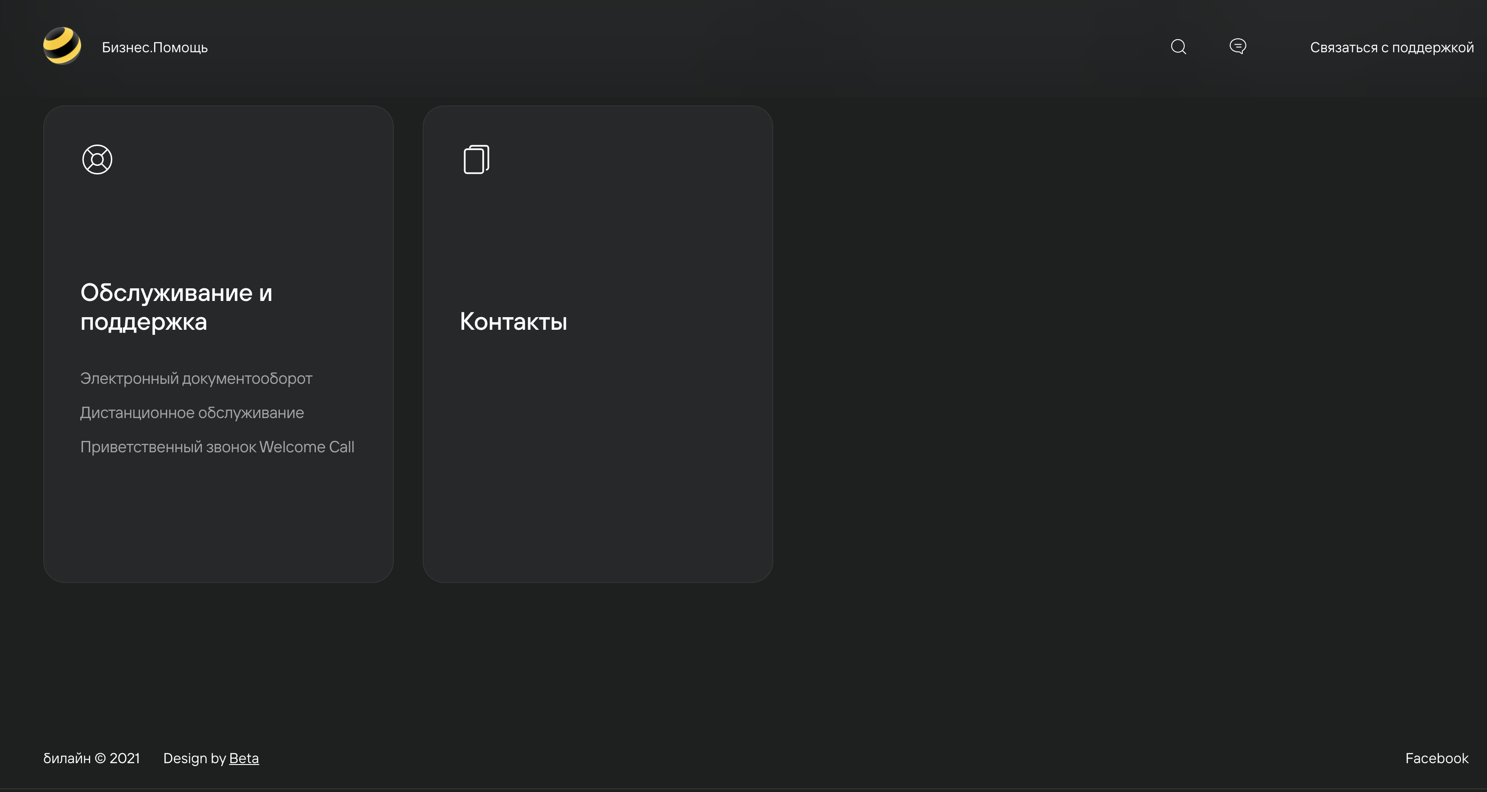Image resolution: width=1487 pixels, height=792 pixels.
Task: Click the chat/message icon
Action: 1238,45
